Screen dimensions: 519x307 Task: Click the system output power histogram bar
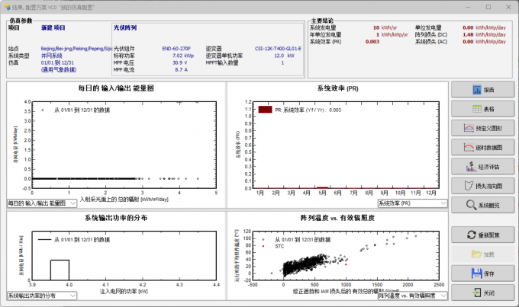tap(60, 270)
